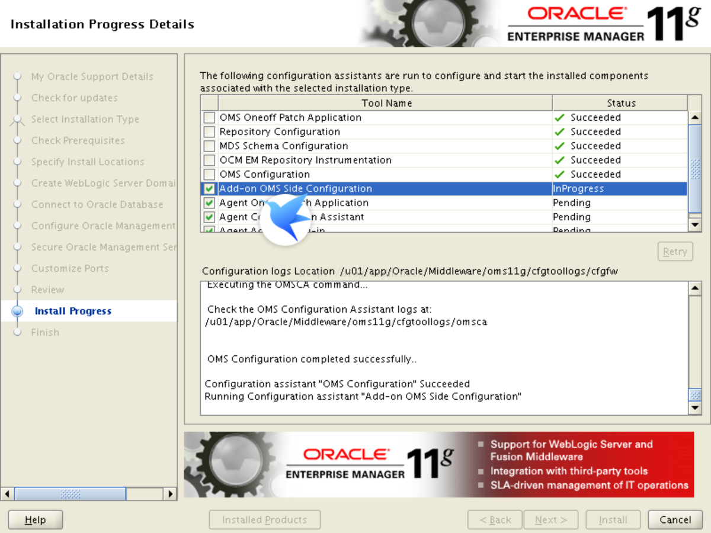The width and height of the screenshot is (711, 533).
Task: Click the Help button
Action: (x=35, y=520)
